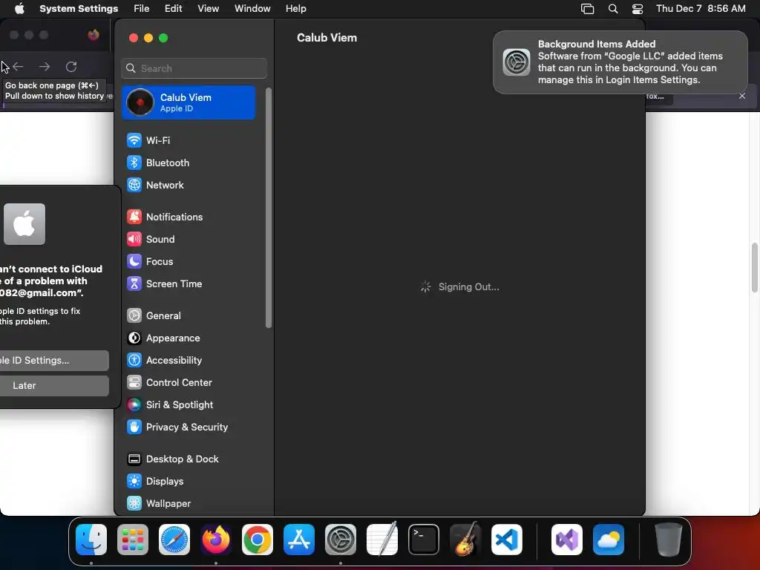760x570 pixels.
Task: Open Visual Studio purple Dock icon
Action: tap(567, 540)
